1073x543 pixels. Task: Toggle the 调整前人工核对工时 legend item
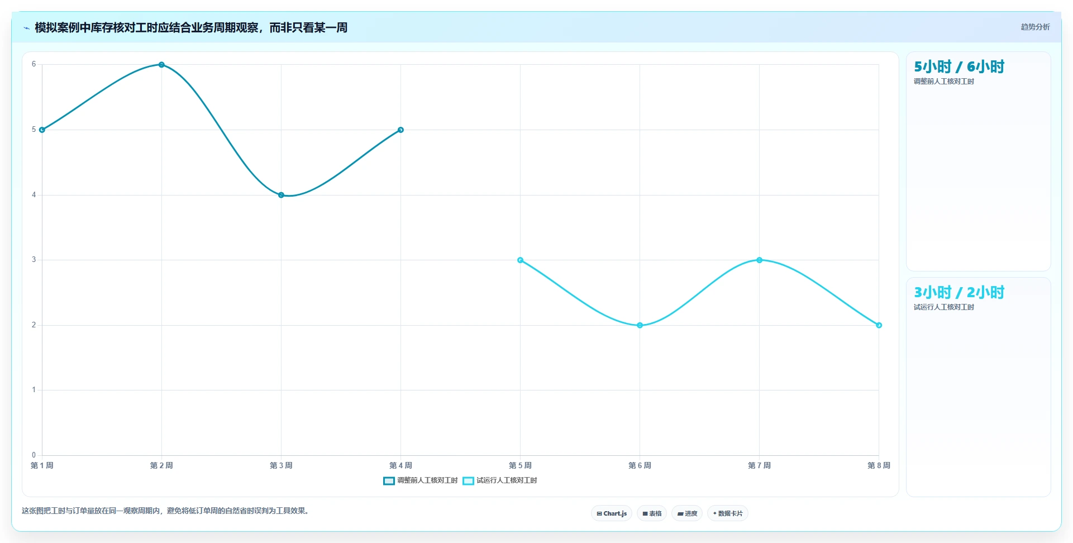click(x=421, y=480)
